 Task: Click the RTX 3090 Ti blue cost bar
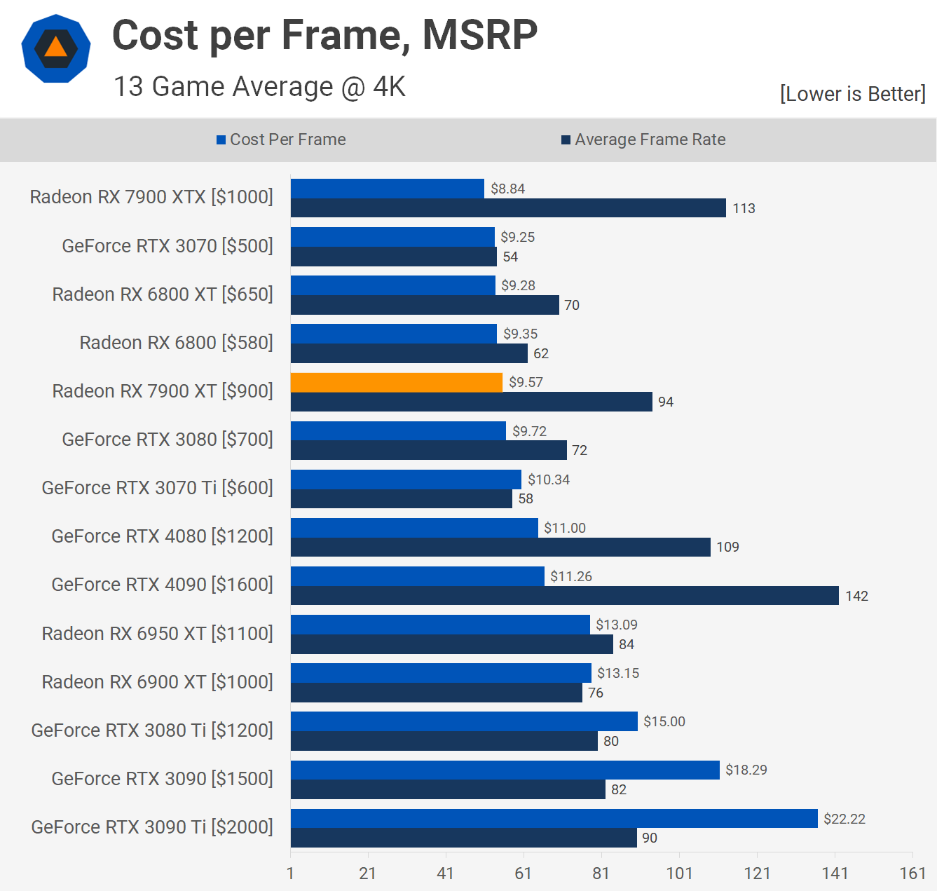click(x=554, y=819)
